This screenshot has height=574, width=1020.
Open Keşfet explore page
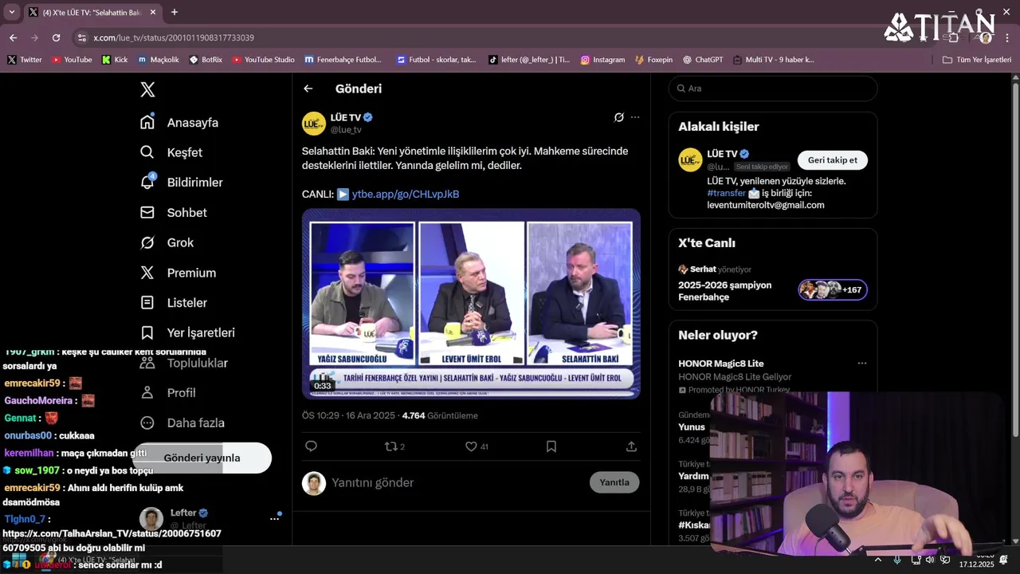coord(171,152)
